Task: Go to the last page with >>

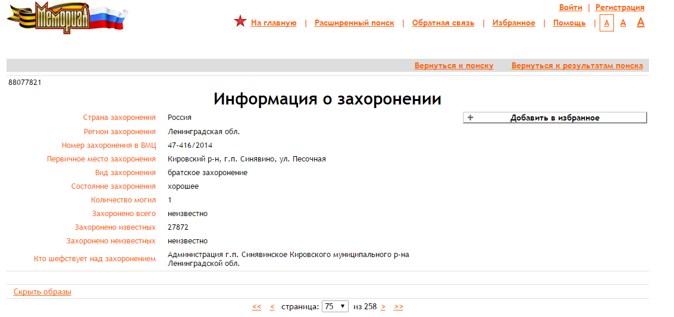Action: coord(399,307)
